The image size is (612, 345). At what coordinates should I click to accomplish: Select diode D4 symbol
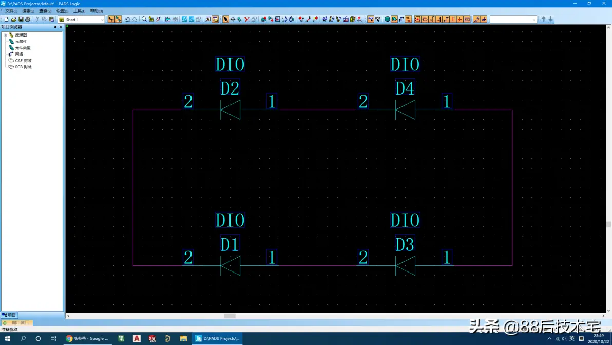(405, 110)
